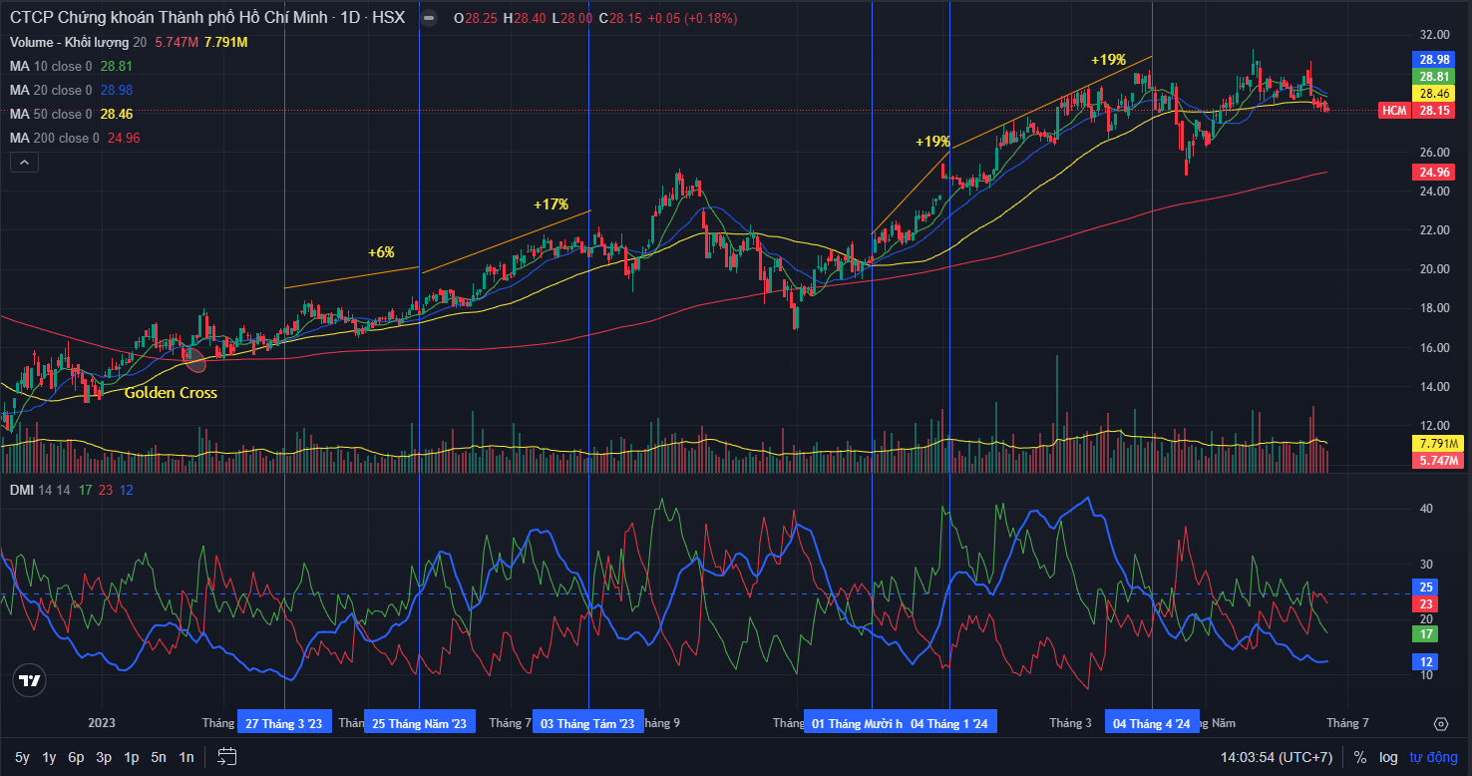Image resolution: width=1472 pixels, height=776 pixels.
Task: Click the 32.00 price scale value
Action: point(1434,35)
